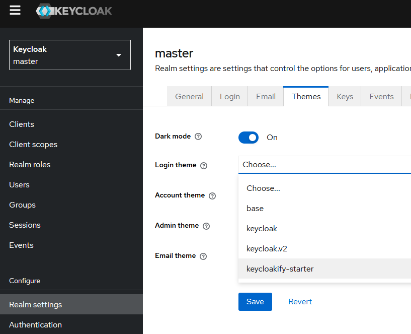Click the Admin theme help icon
The image size is (411, 334).
[x=206, y=226]
